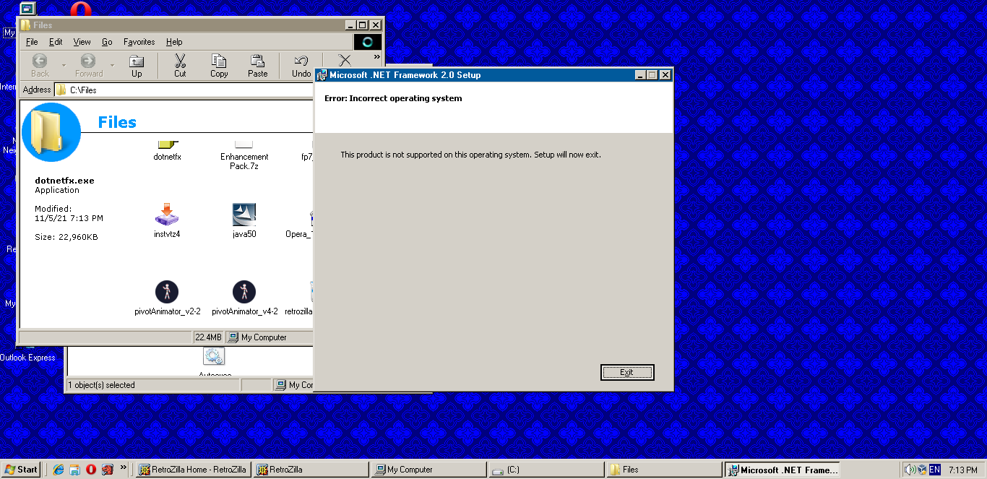Image resolution: width=987 pixels, height=479 pixels.
Task: Select the pivotAnimator_v2-2 file
Action: click(x=167, y=298)
